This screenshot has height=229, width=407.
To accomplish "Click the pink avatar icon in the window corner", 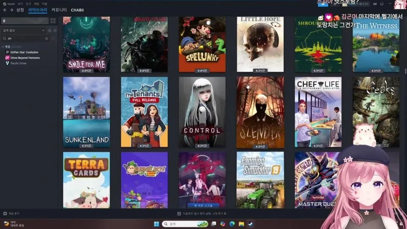I will pos(400,4).
